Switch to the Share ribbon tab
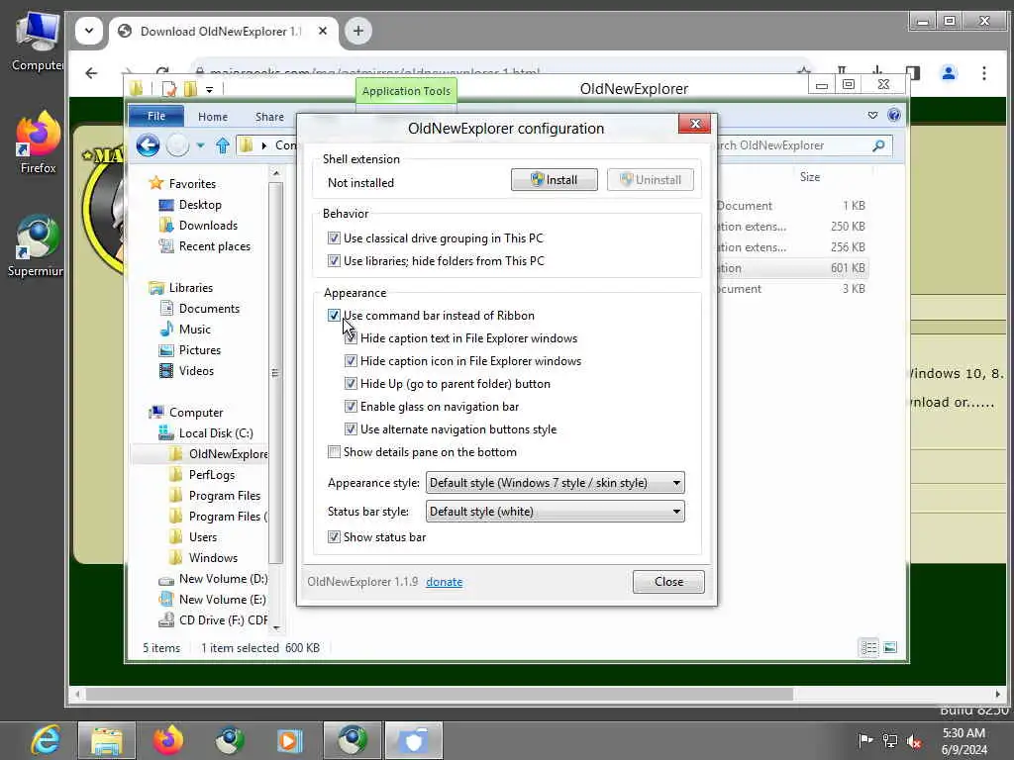 click(269, 117)
